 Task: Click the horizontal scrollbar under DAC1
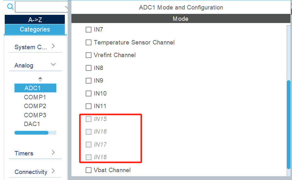pos(31,133)
